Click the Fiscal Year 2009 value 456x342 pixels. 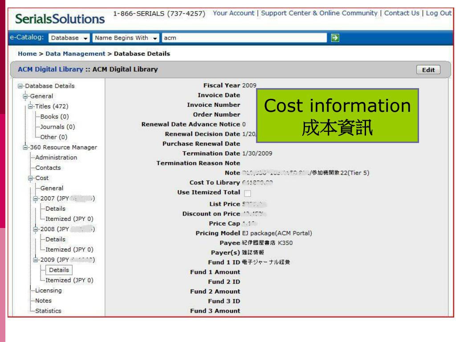tap(249, 85)
